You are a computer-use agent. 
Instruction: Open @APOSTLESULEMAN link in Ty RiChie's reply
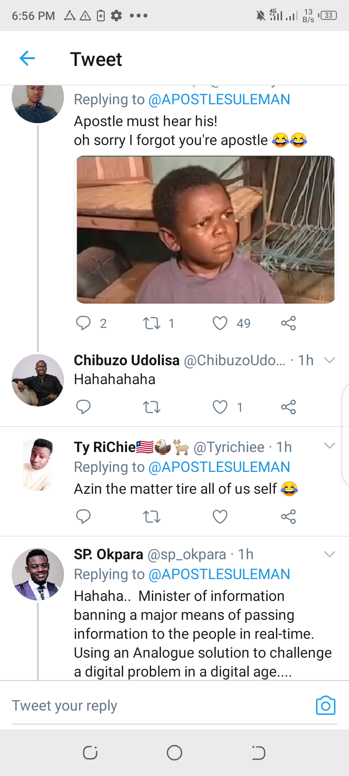pos(219,467)
